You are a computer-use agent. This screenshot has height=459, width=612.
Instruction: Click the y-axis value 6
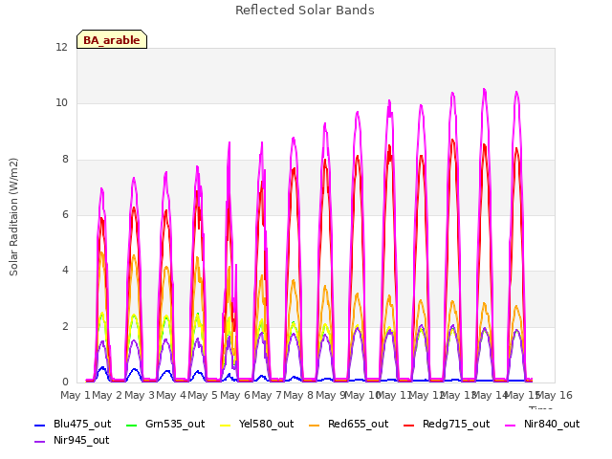(65, 214)
